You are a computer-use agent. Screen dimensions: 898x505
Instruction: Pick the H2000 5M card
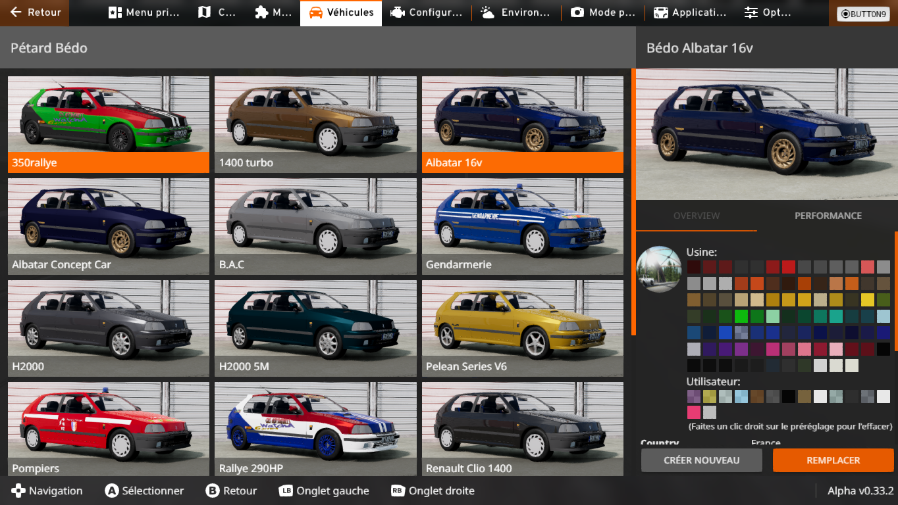[315, 328]
